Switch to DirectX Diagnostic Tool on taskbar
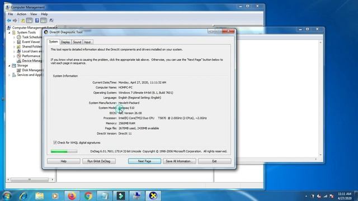Screen dimensions: 358x201 coord(153,196)
